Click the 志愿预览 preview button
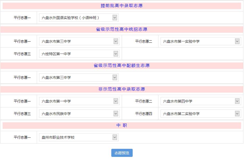The width and height of the screenshot is (245, 160). pos(123,153)
